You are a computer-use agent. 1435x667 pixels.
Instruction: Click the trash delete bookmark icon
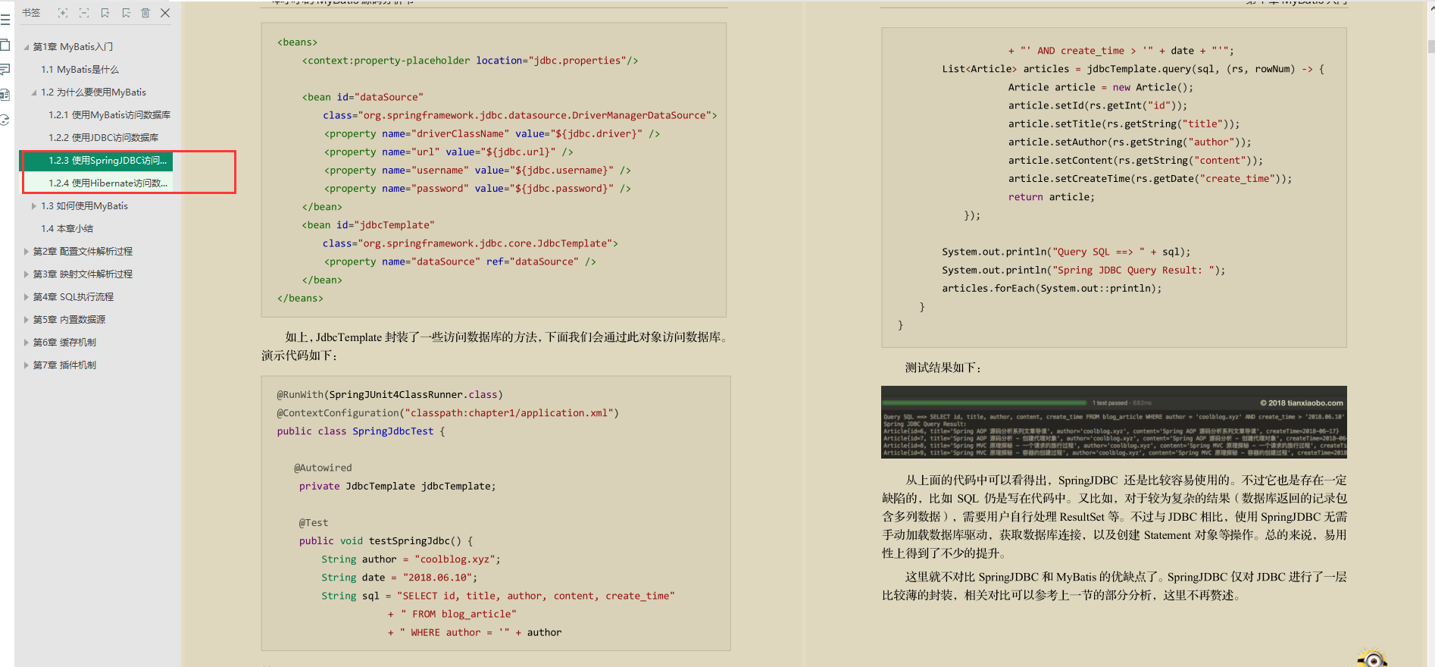(145, 13)
